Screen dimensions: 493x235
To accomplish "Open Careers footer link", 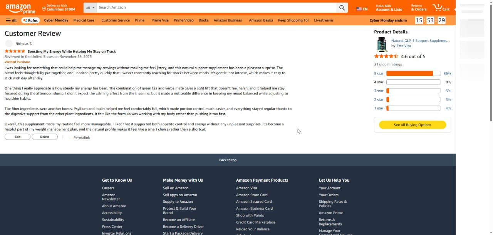I will click(108, 188).
